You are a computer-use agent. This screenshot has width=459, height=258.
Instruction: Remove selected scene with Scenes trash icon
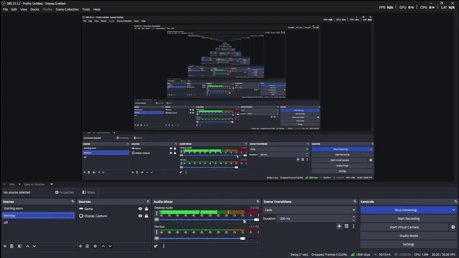[x=12, y=246]
